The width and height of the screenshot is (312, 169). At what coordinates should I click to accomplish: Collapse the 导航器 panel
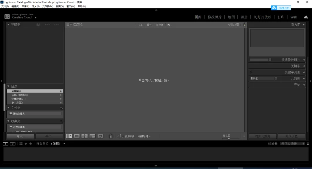(8, 25)
